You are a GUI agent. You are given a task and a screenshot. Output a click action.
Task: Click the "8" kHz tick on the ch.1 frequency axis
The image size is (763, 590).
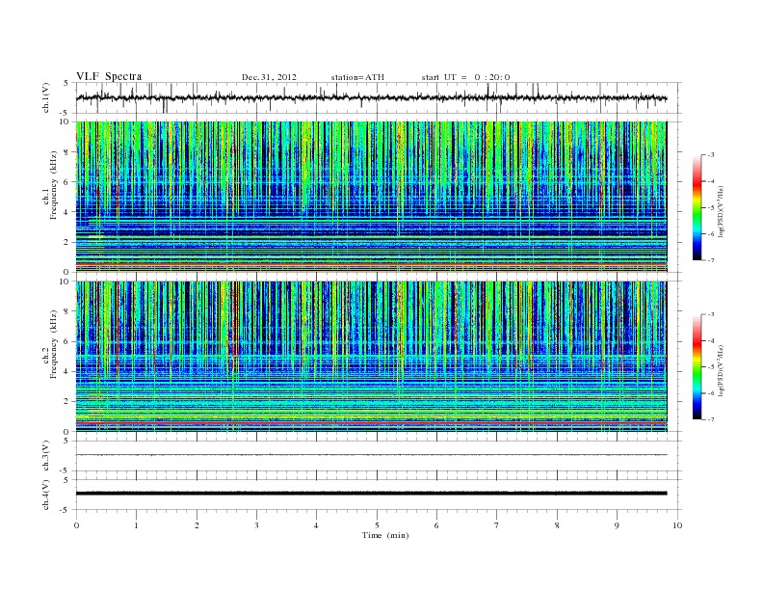67,152
